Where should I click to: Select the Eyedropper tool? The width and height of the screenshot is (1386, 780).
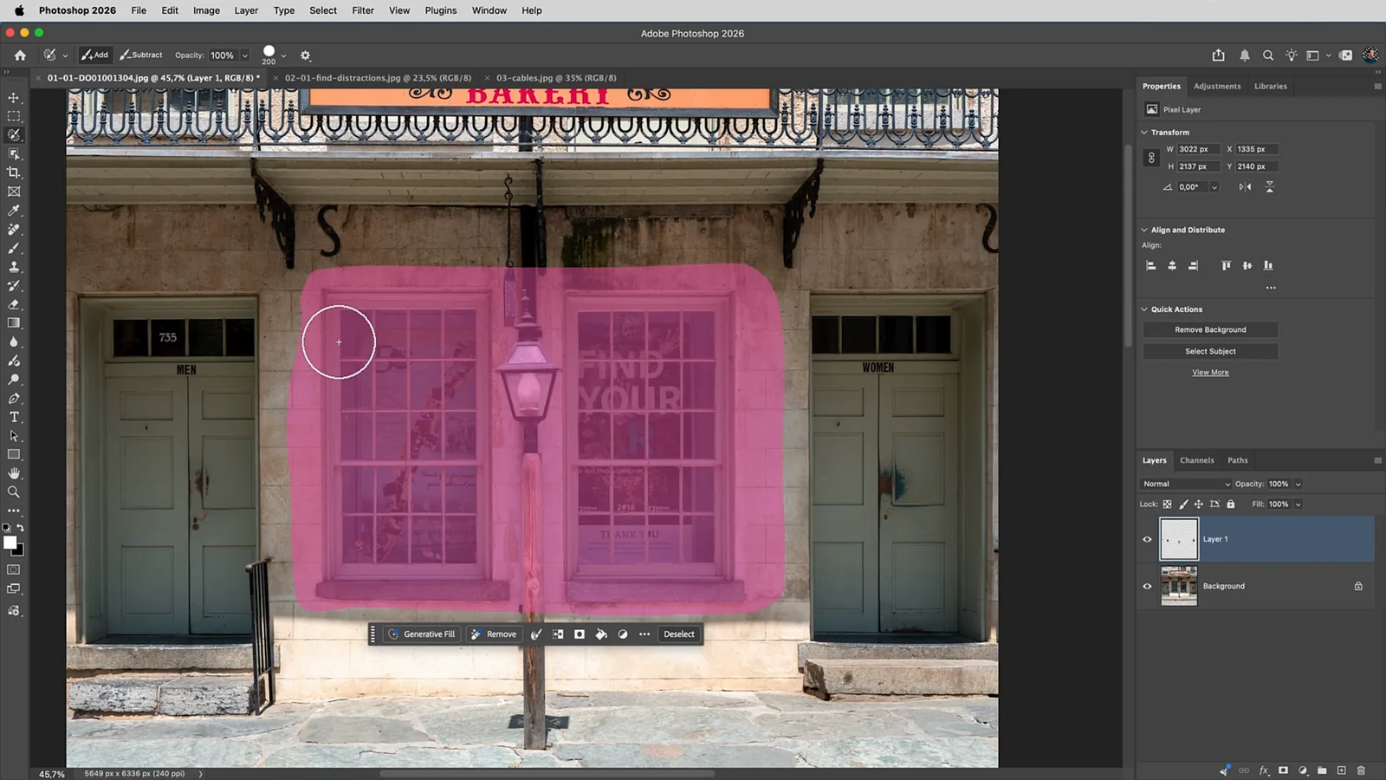tap(14, 211)
